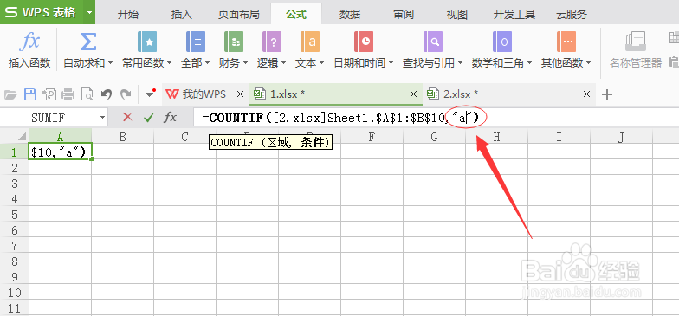Open Text functions (文本) icon

[x=310, y=42]
